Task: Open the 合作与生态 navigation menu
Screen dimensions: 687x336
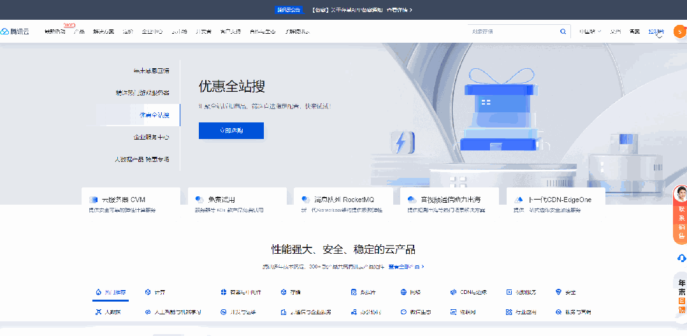Action: 263,31
